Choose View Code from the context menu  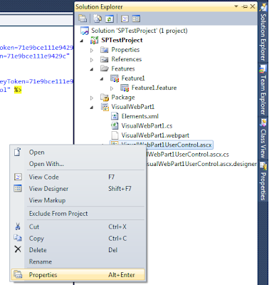click(x=78, y=177)
